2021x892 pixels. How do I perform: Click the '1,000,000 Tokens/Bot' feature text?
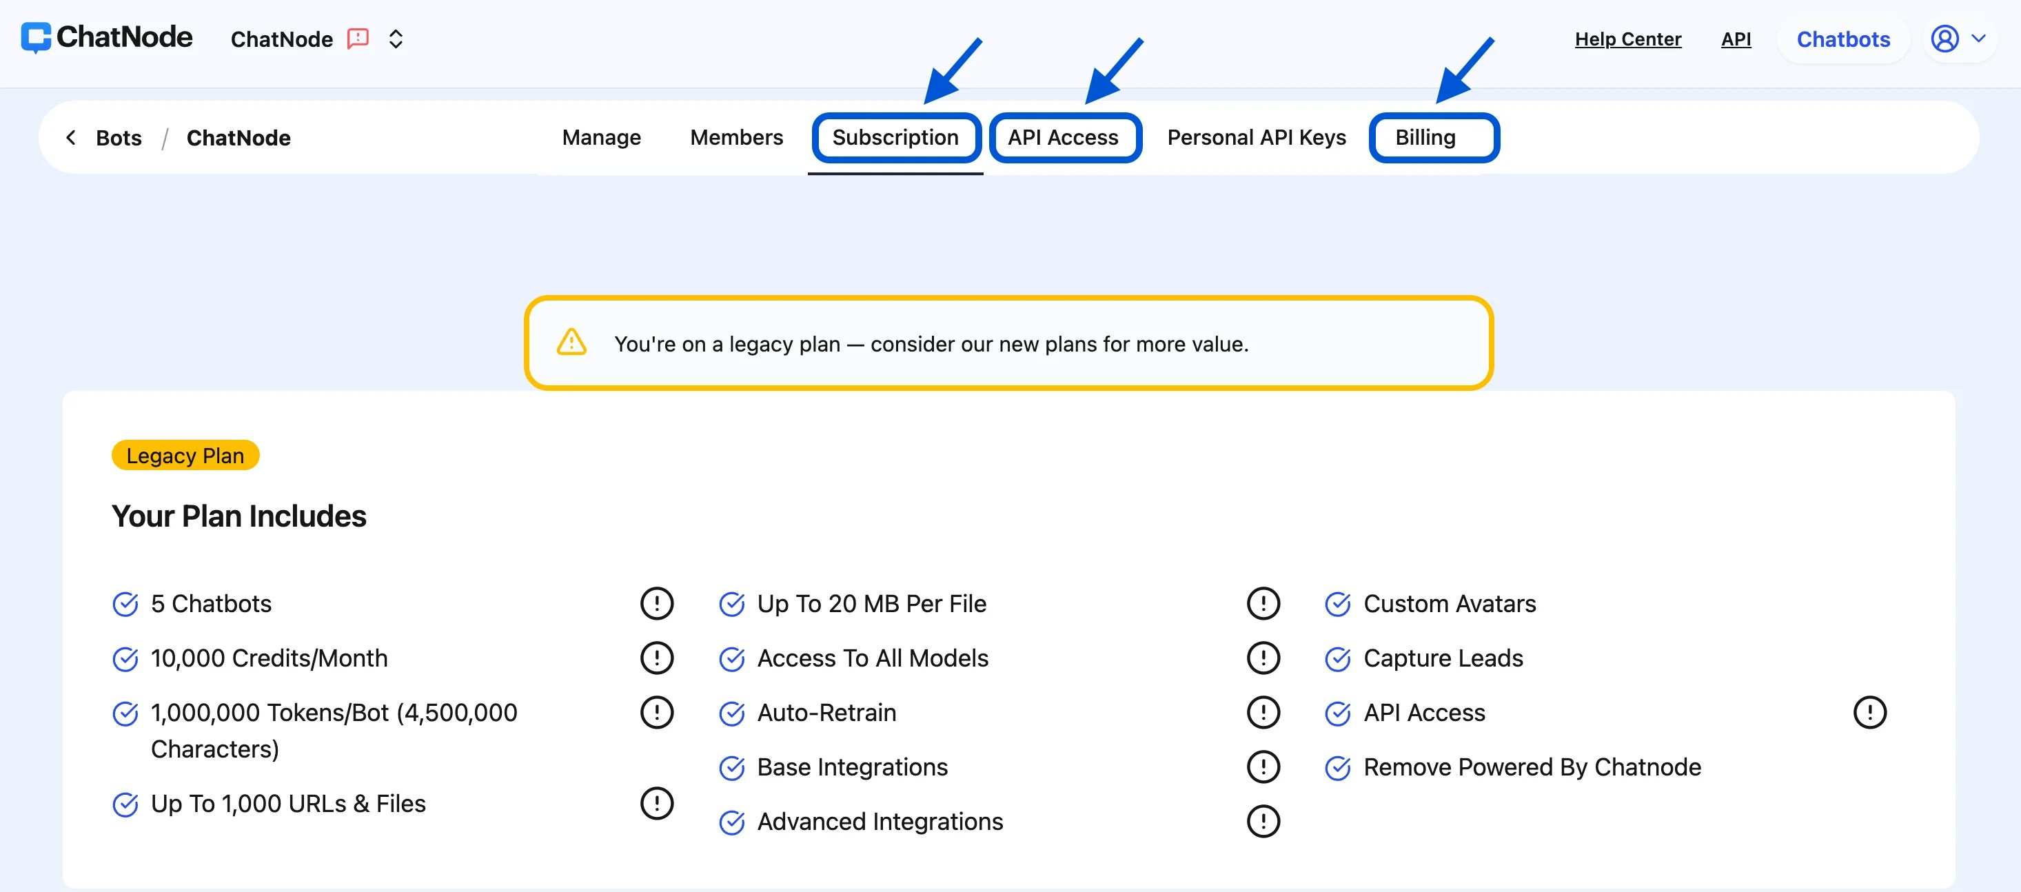334,731
